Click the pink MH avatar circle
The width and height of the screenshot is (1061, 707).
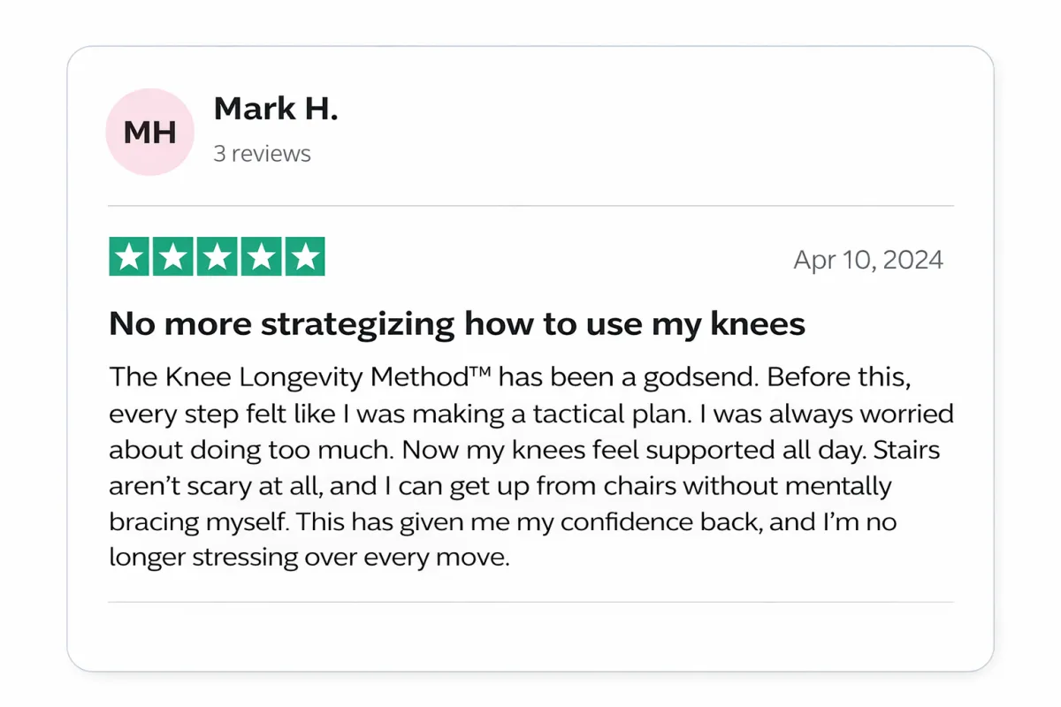point(149,133)
